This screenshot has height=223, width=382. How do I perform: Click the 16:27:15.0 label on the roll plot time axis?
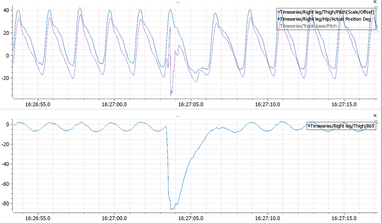tap(344, 218)
